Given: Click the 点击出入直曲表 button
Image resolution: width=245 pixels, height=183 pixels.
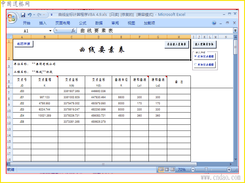Looking at the screenshot, I should tap(177, 44).
